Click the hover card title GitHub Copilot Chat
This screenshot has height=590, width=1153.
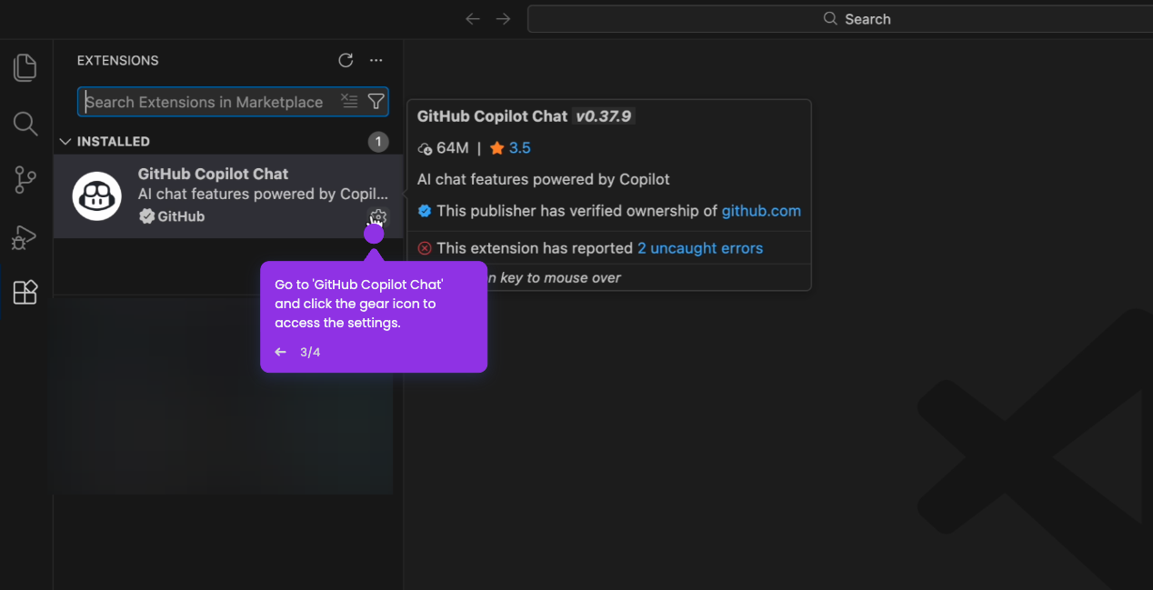(x=492, y=116)
